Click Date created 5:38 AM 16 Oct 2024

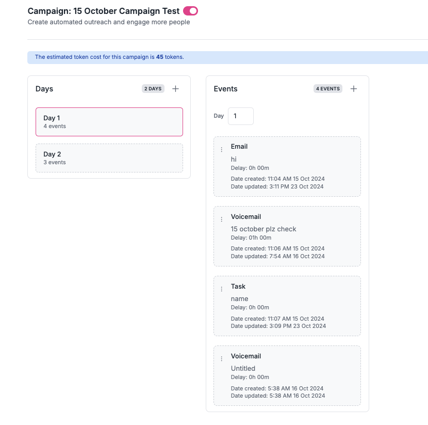[277, 388]
